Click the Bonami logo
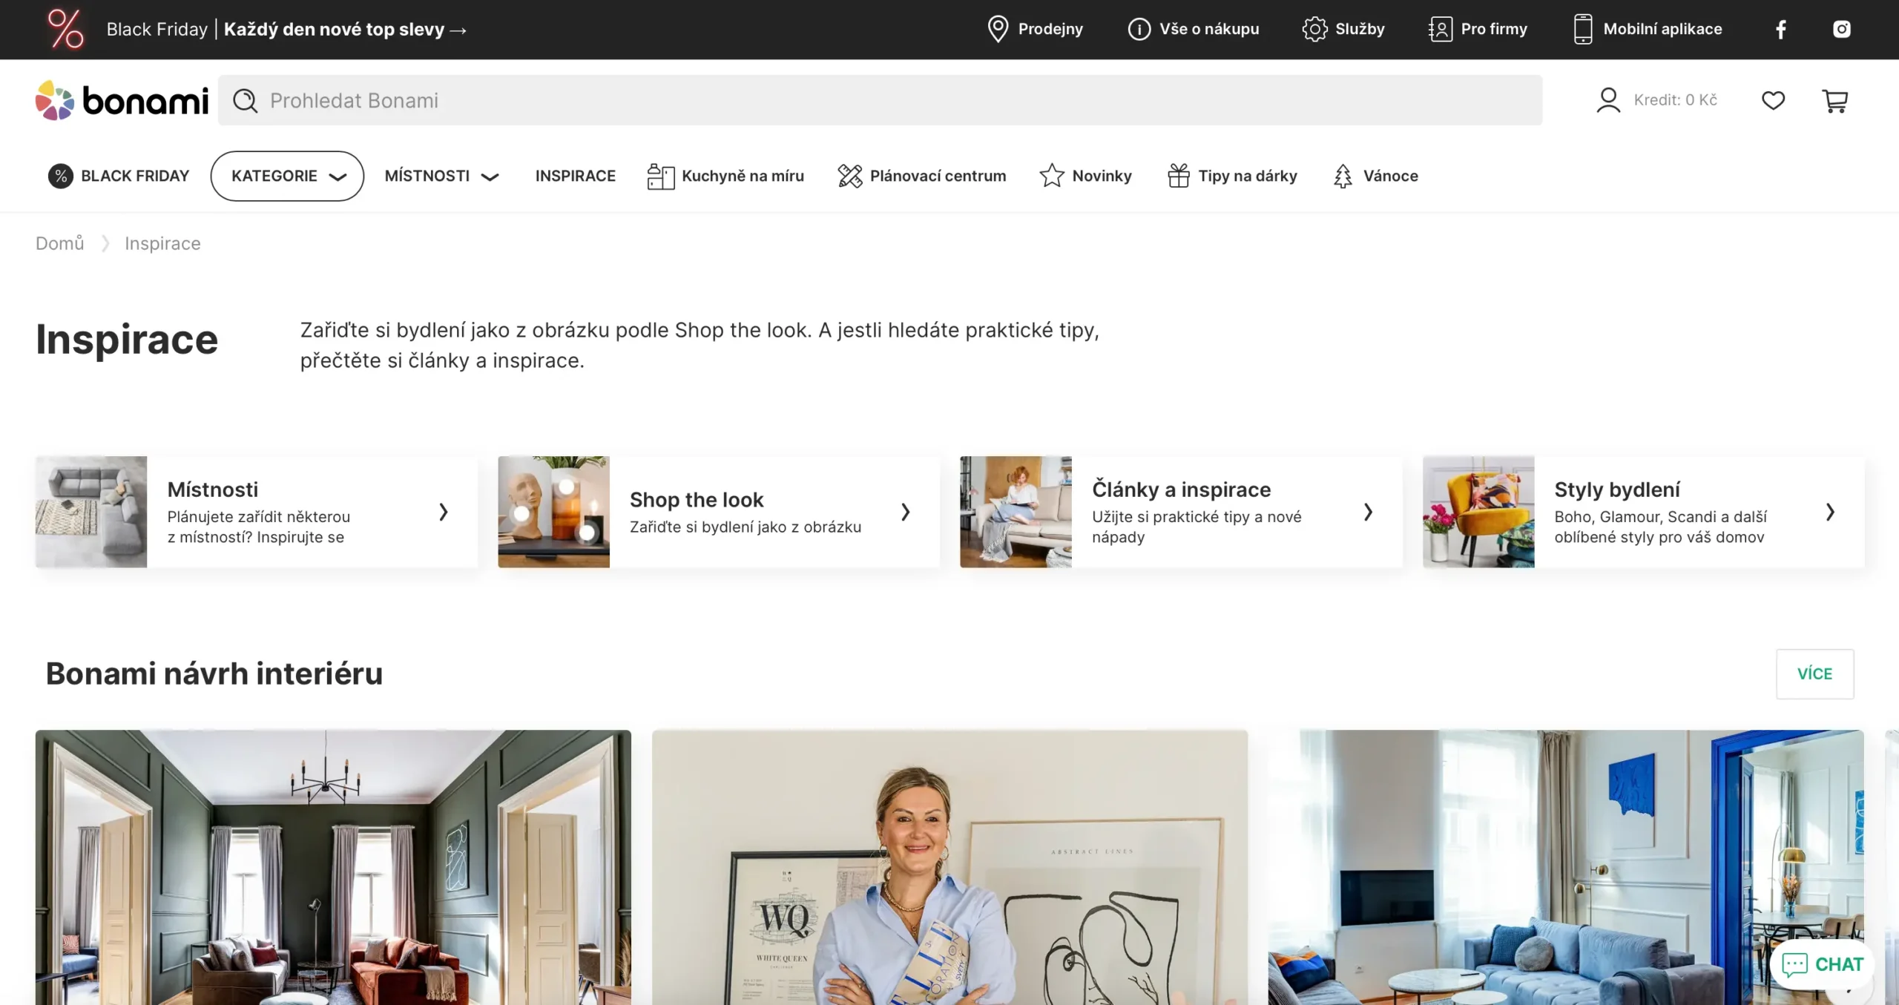 [122, 100]
